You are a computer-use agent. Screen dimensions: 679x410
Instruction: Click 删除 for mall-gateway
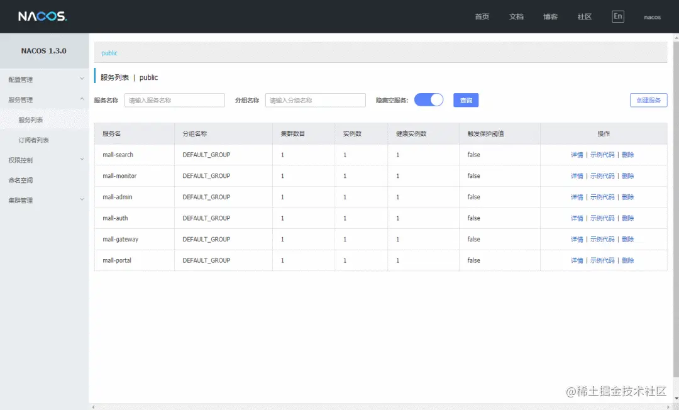pos(628,239)
